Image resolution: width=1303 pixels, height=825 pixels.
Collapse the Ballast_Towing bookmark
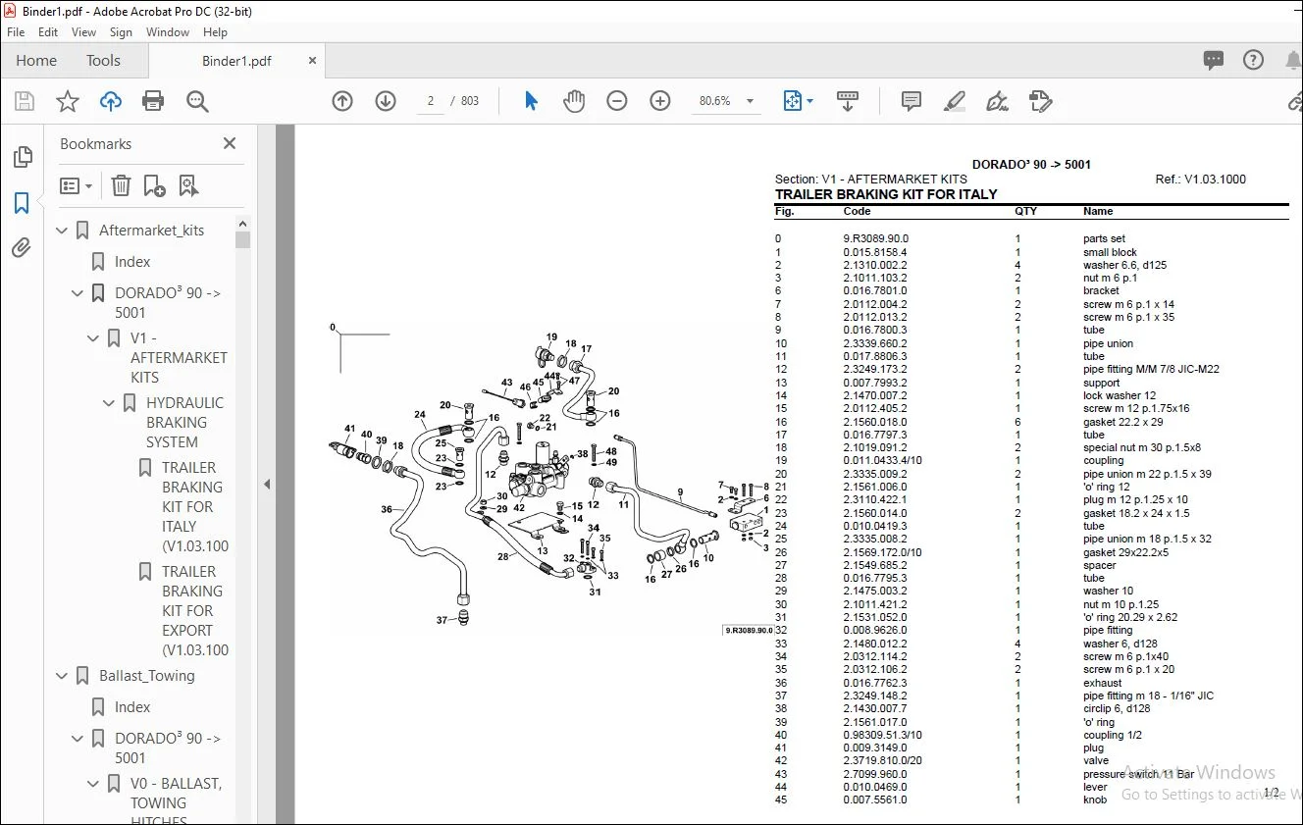63,676
